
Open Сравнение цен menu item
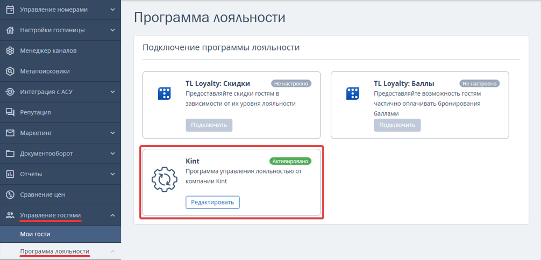pyautogui.click(x=60, y=194)
